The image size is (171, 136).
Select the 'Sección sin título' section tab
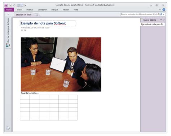(24, 15)
